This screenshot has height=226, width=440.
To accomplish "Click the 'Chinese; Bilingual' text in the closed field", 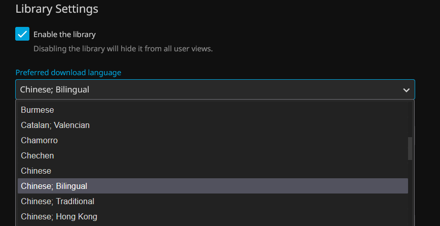I will click(x=55, y=90).
